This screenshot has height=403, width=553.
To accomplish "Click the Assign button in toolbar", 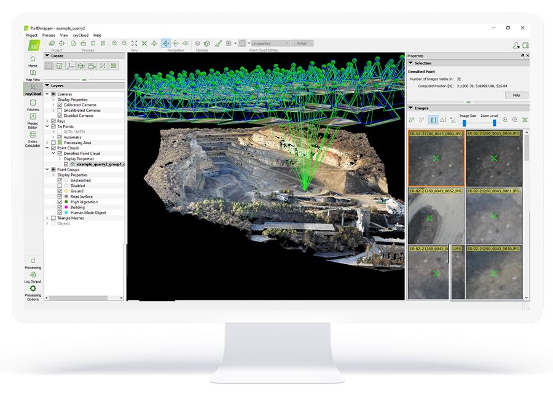I will 302,44.
